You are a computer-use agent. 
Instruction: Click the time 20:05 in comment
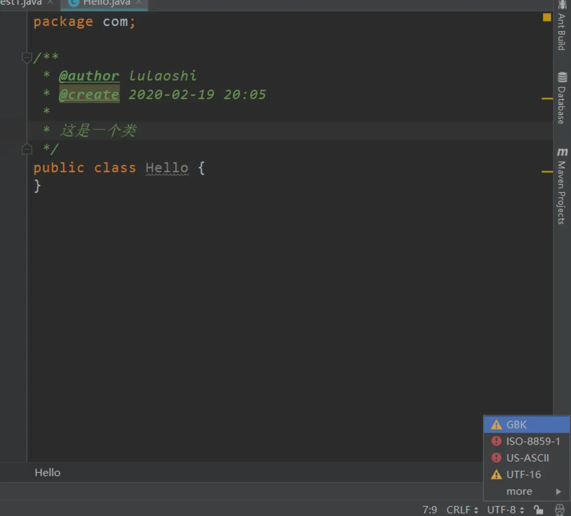(245, 94)
